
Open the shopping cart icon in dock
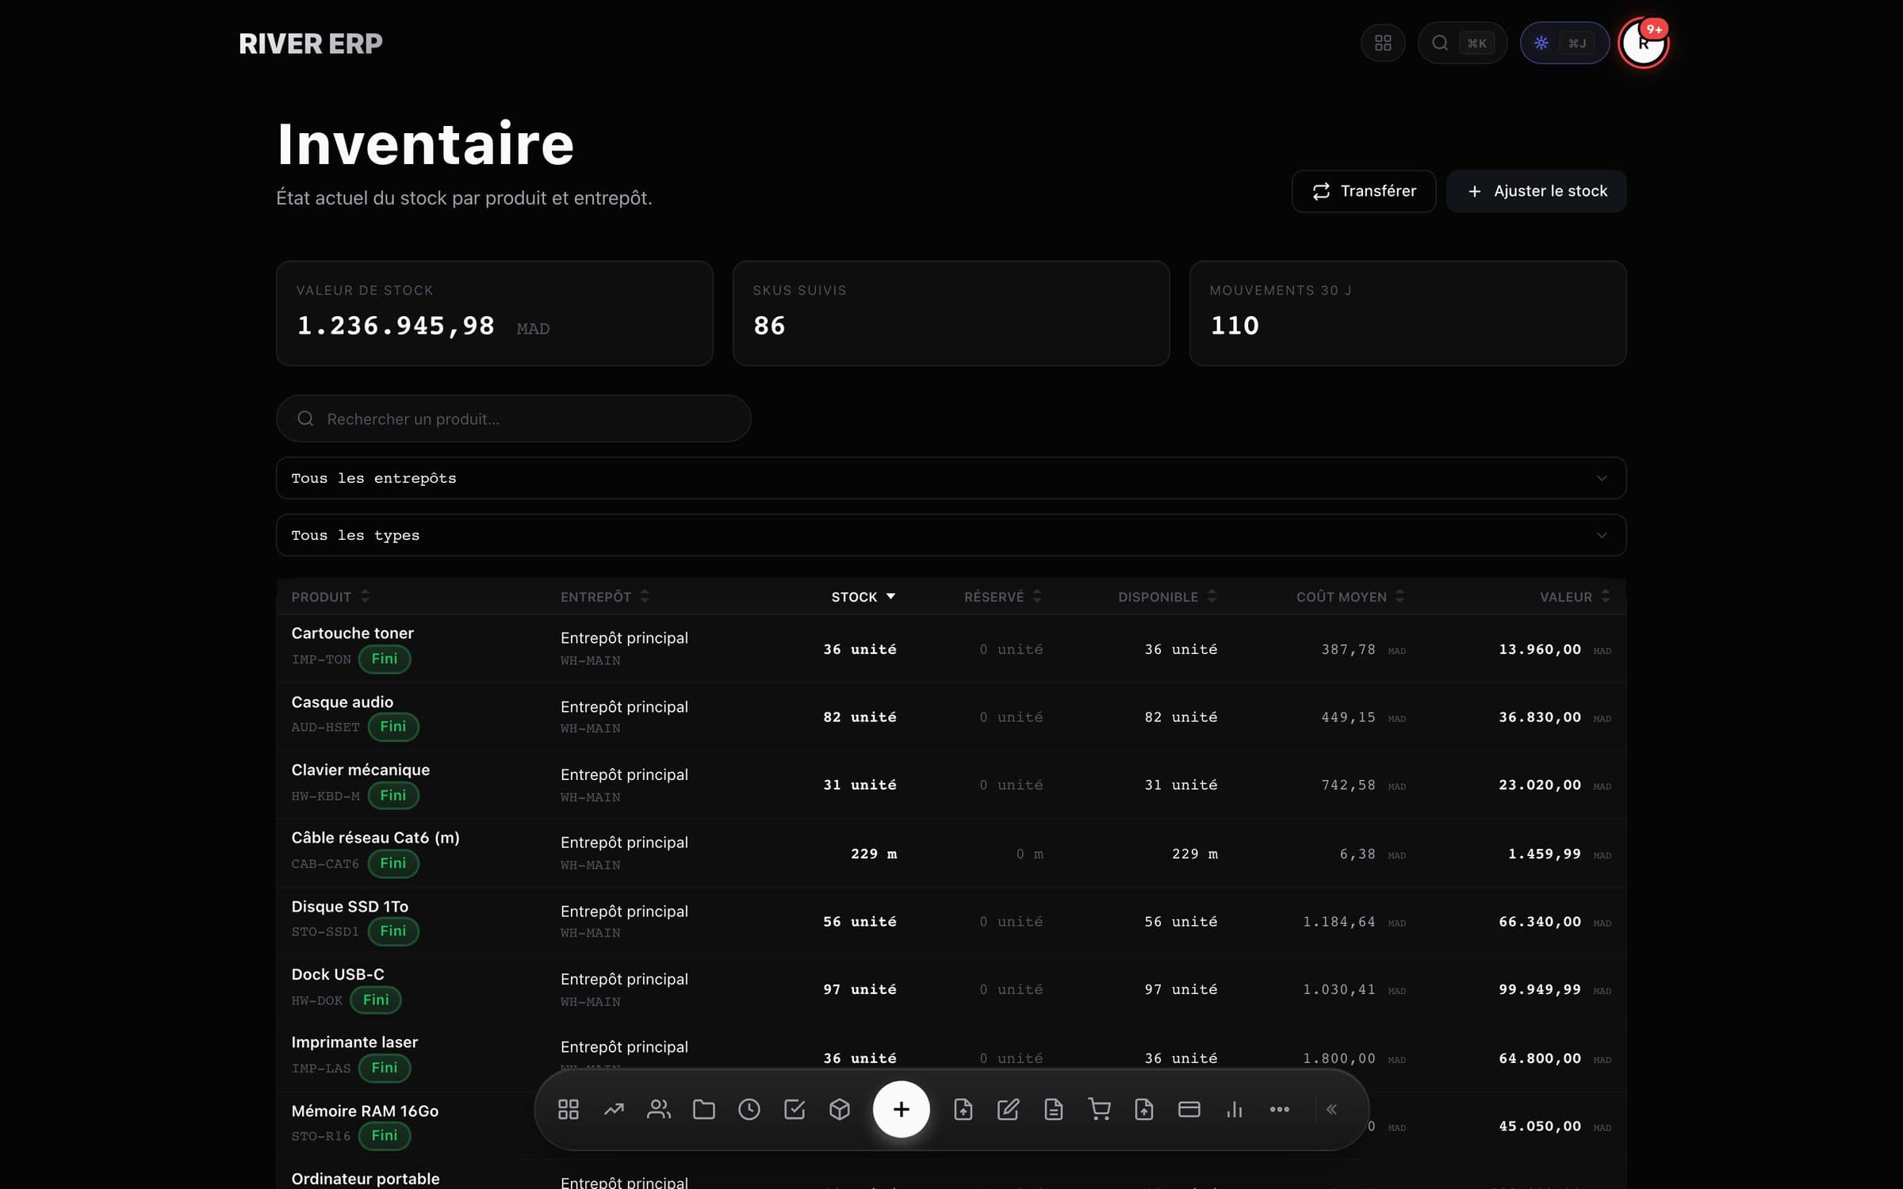(1099, 1109)
